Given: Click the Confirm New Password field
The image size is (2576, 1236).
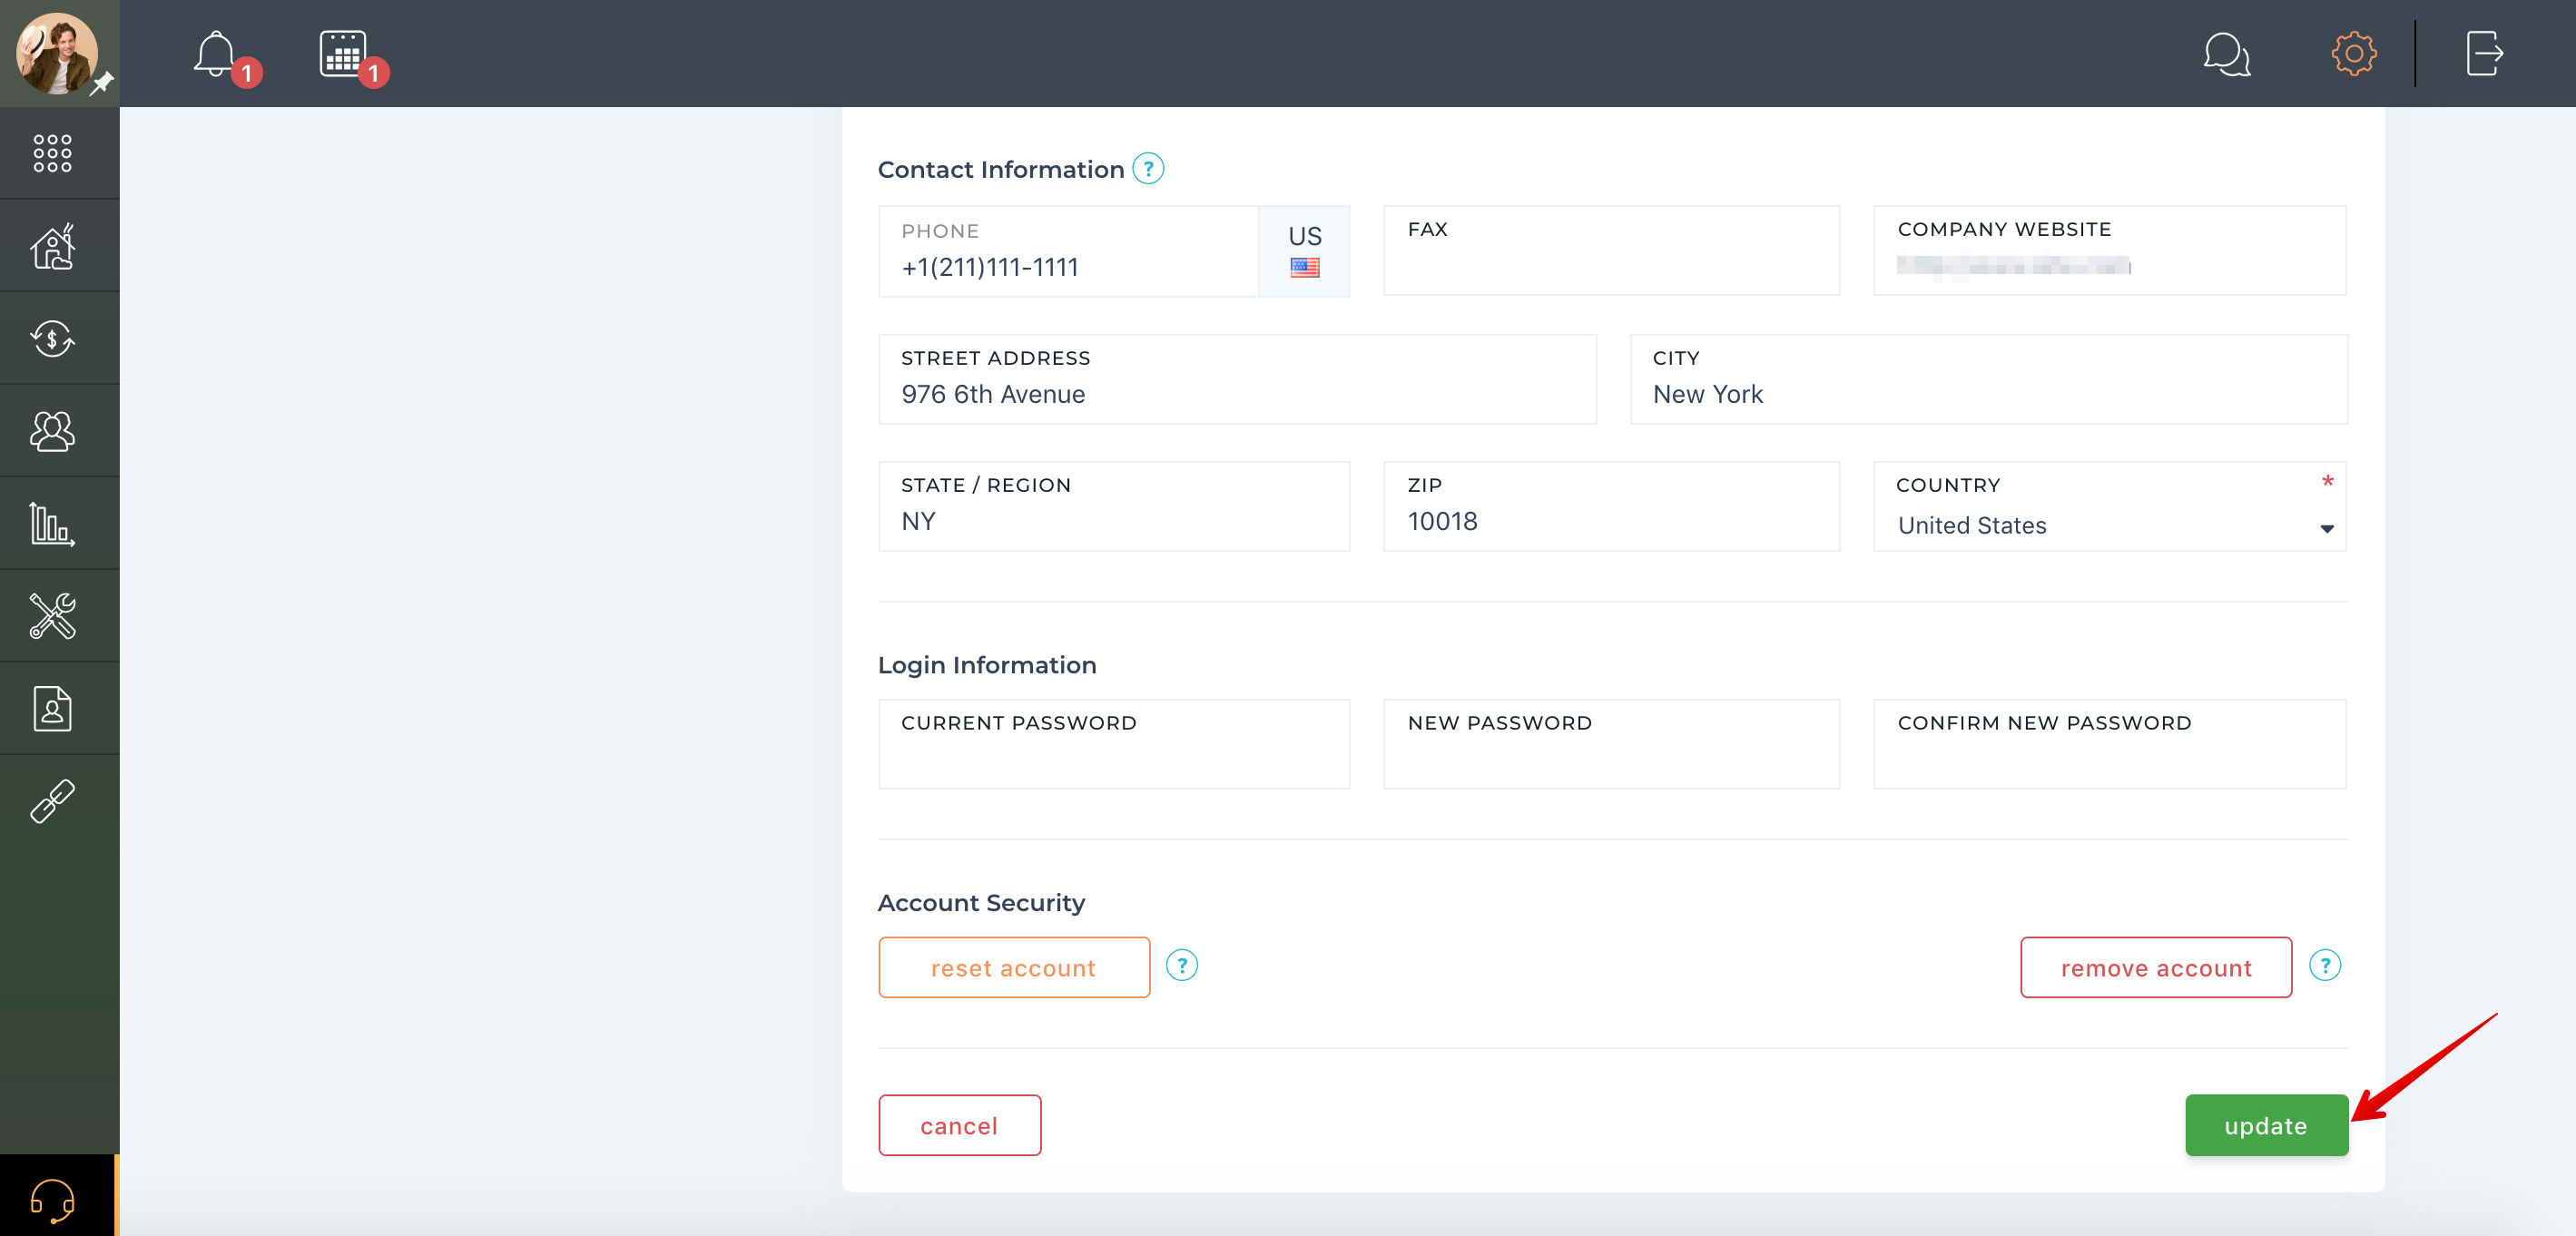Looking at the screenshot, I should [2110, 744].
